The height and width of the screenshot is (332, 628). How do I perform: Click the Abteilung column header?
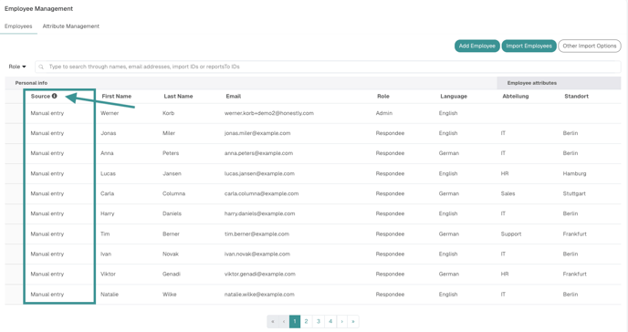(516, 97)
